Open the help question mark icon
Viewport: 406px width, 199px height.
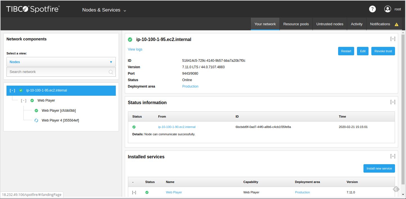point(372,9)
